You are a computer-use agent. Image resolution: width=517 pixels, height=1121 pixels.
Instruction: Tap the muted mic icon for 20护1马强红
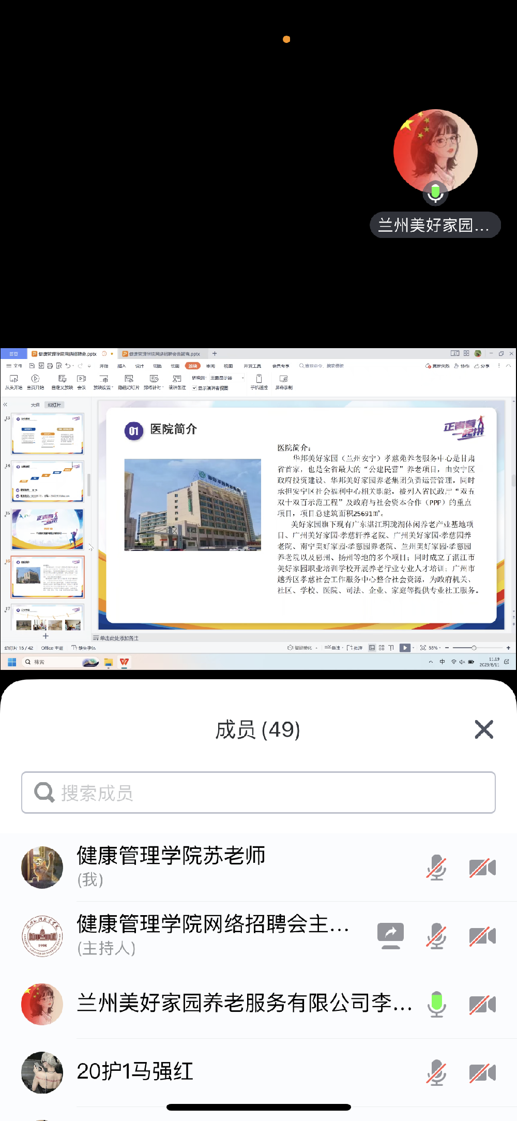pyautogui.click(x=436, y=1072)
